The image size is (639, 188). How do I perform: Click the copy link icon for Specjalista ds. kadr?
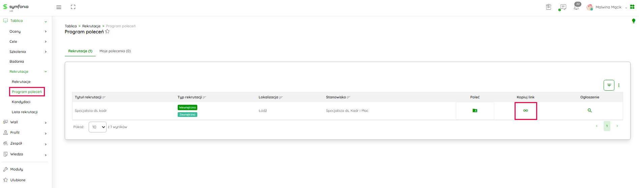(525, 111)
